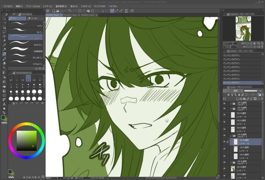Delete sub tool with the trash icon
This screenshot has width=265, height=180.
(x=43, y=69)
